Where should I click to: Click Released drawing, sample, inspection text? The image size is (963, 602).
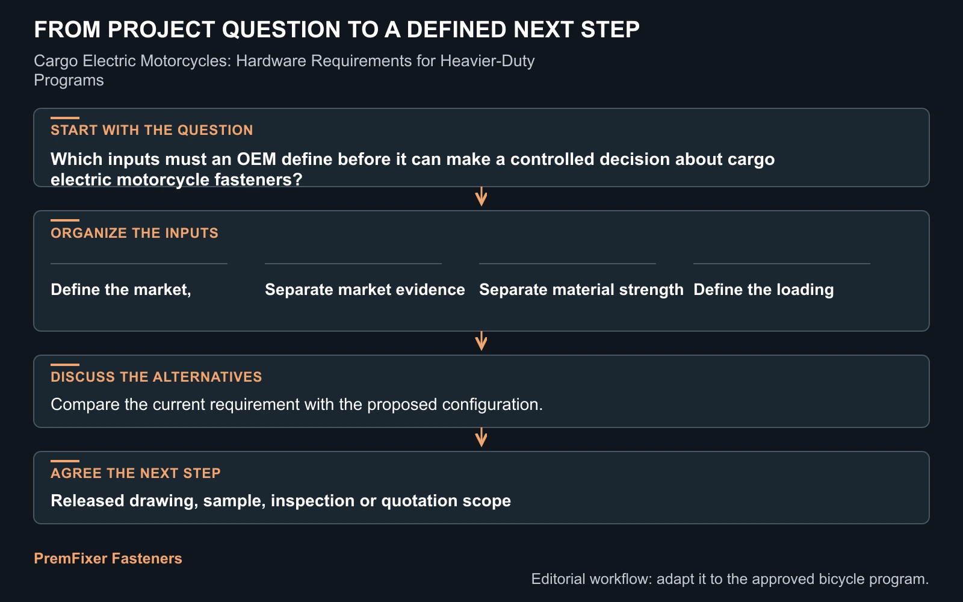(x=280, y=501)
